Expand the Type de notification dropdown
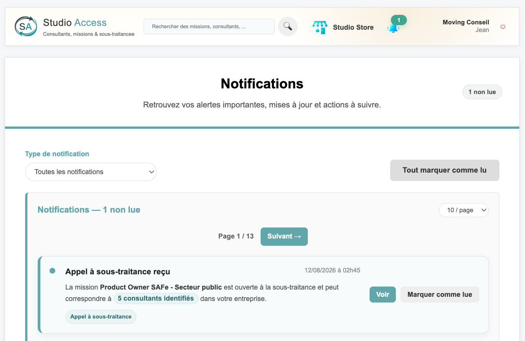The width and height of the screenshot is (525, 341). (91, 172)
